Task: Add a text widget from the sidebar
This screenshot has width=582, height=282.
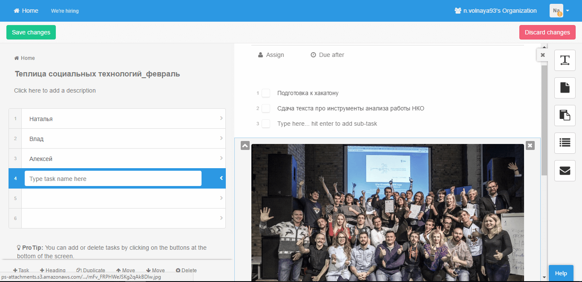Action: (565, 60)
